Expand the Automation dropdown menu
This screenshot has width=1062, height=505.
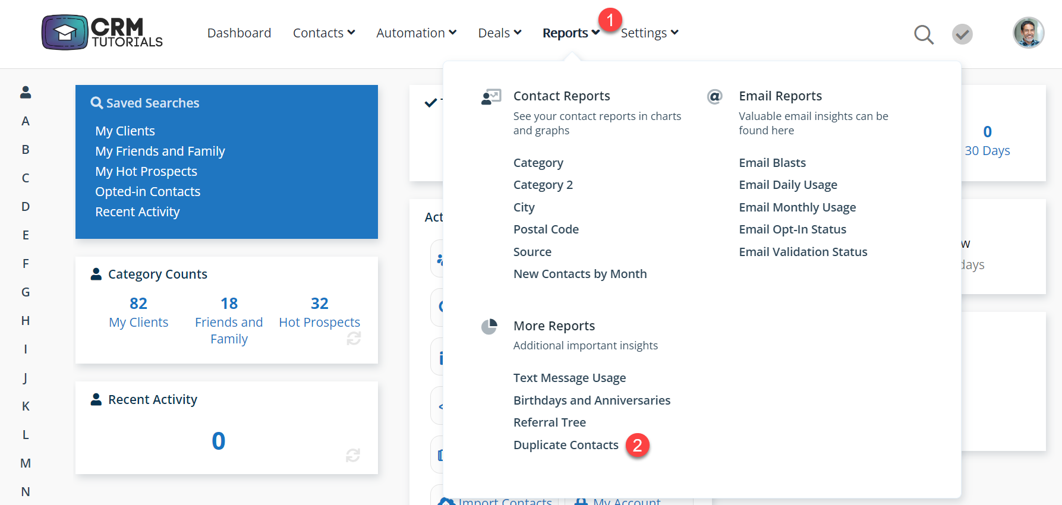pyautogui.click(x=416, y=33)
